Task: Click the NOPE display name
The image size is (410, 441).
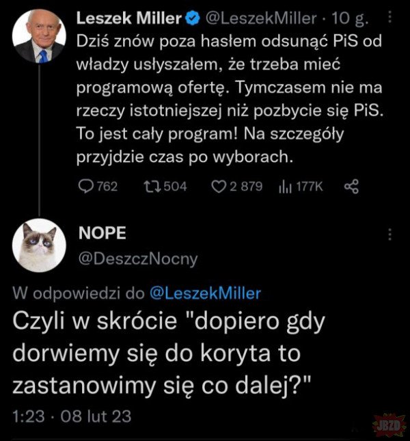Action: (103, 233)
